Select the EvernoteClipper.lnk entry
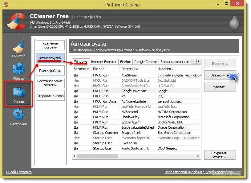The height and width of the screenshot is (183, 251). tap(136, 138)
